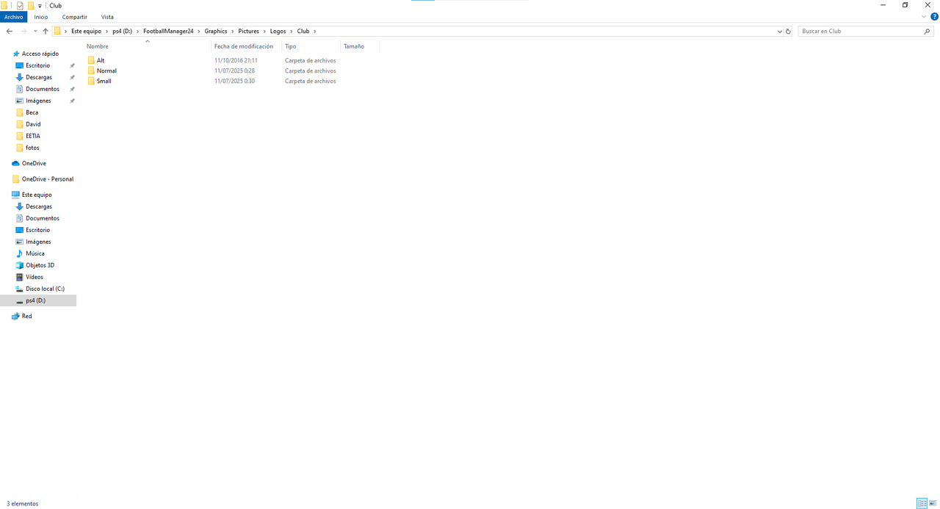
Task: Sort by the Tamaño column header
Action: click(361, 46)
